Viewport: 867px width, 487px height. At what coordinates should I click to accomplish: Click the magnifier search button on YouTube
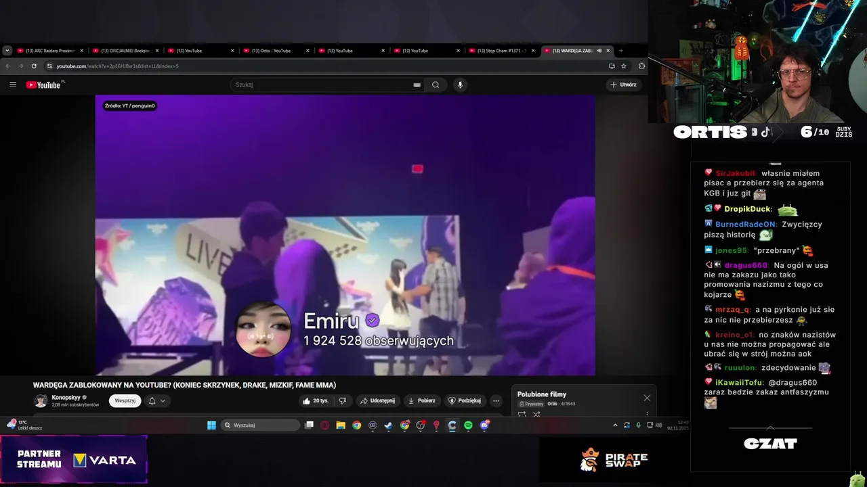436,85
